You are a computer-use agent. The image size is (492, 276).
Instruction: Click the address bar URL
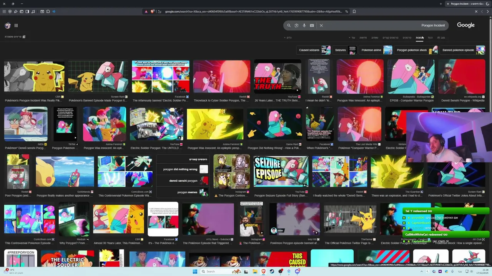[254, 11]
